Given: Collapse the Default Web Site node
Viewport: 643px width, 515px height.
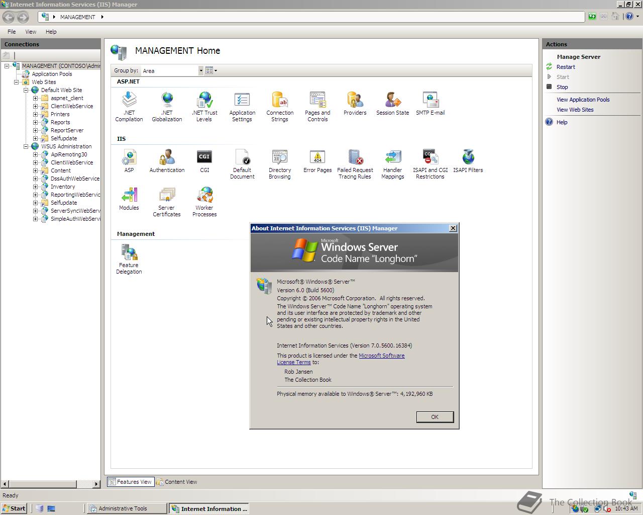Looking at the screenshot, I should click(x=26, y=90).
